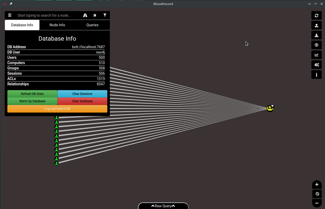Switch to the Node Info tab

click(57, 25)
